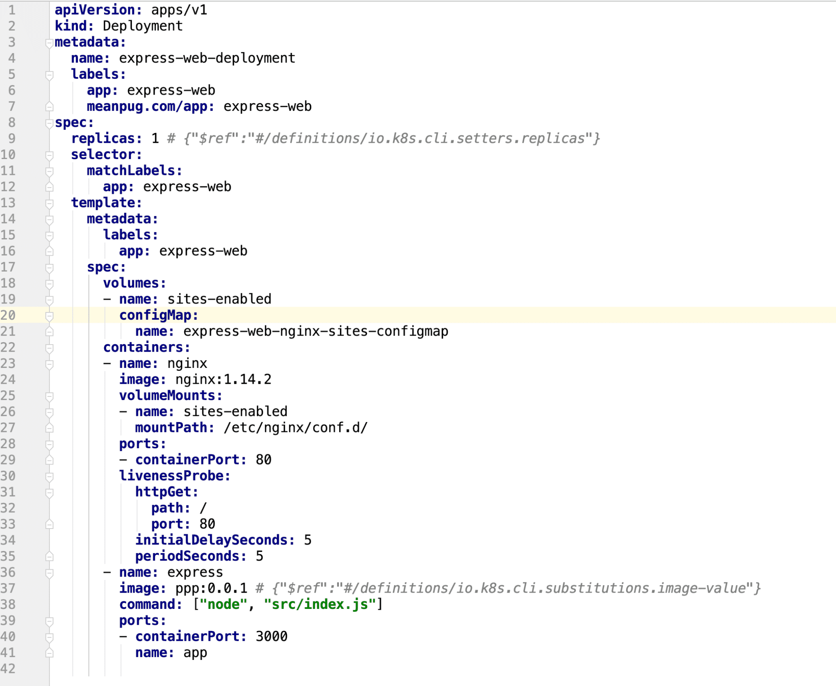Collapse the top-level metadata block fold marker

pos(49,42)
